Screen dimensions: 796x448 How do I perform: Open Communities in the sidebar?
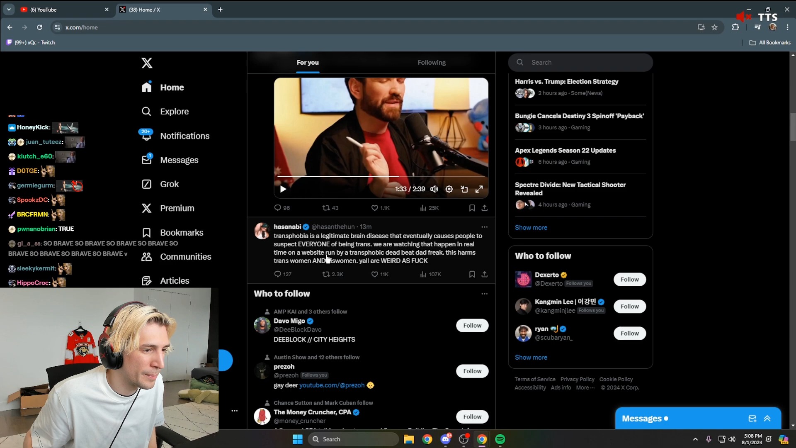(x=176, y=257)
